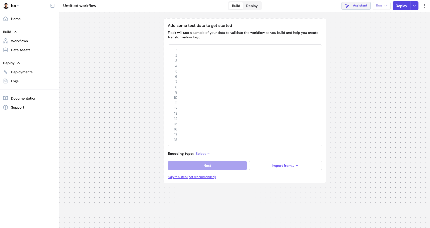
Task: Open the three-dot overflow menu
Action: [x=424, y=6]
